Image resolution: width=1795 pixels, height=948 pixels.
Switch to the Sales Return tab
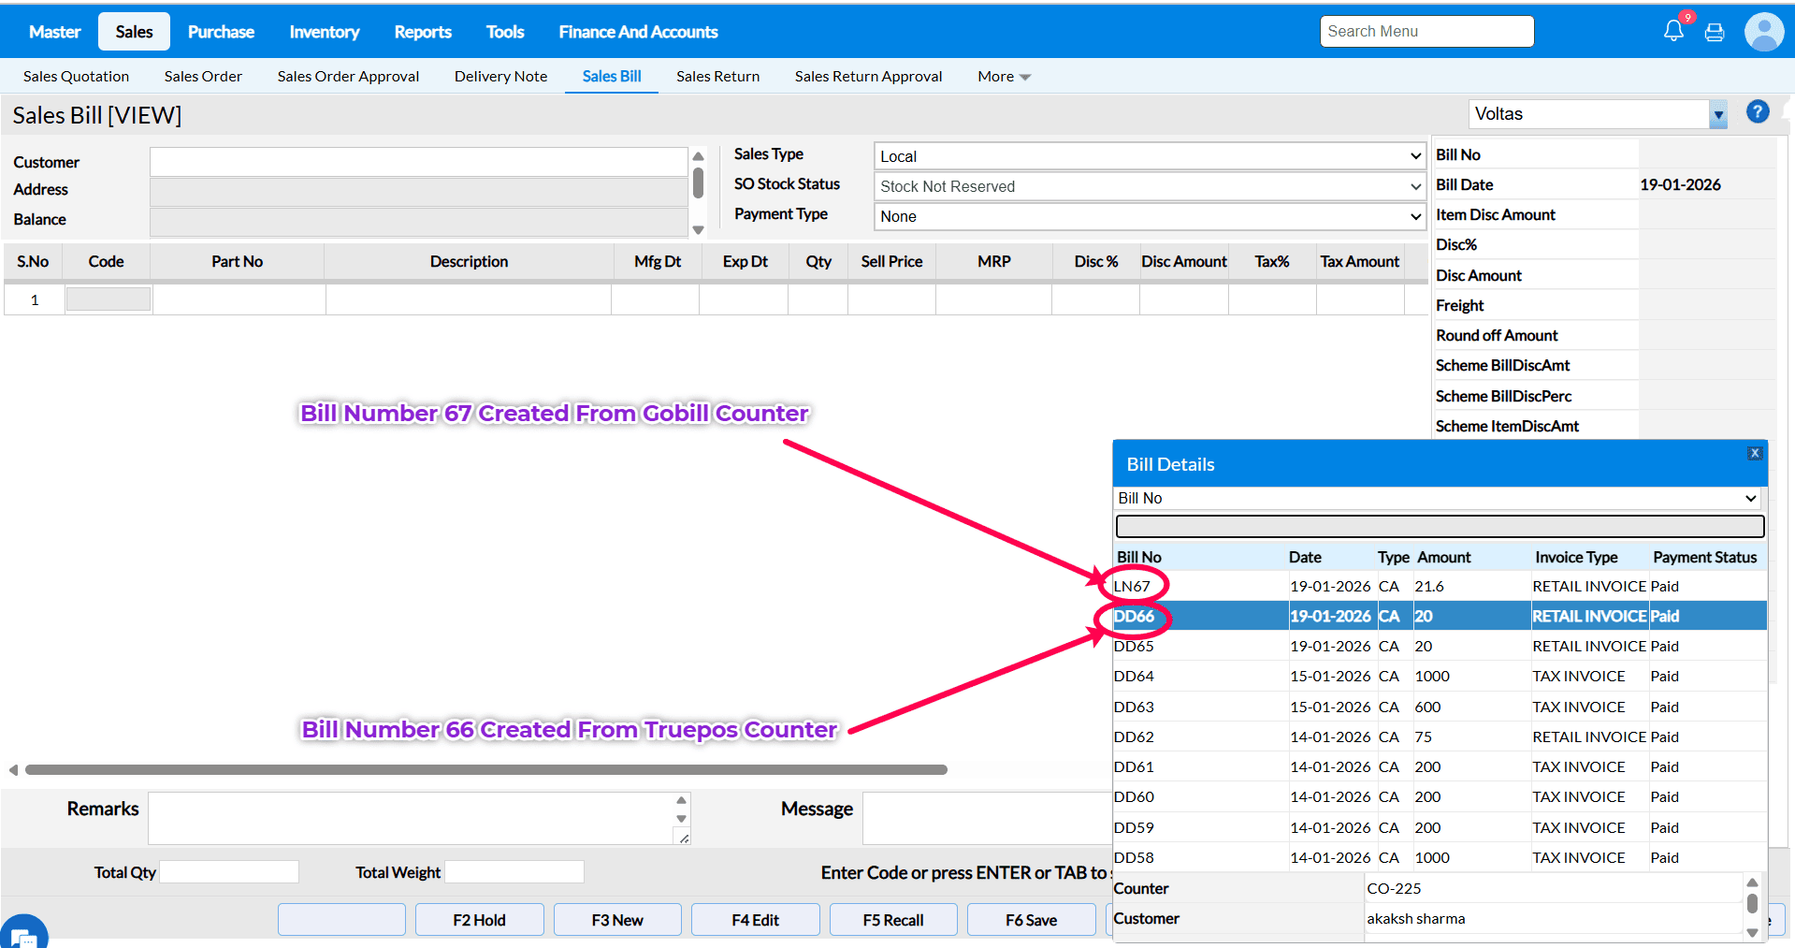pyautogui.click(x=717, y=77)
